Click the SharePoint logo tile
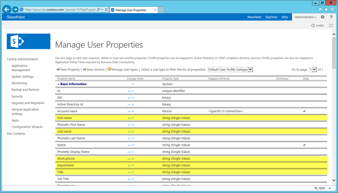The width and height of the screenshot is (338, 193). point(28,41)
